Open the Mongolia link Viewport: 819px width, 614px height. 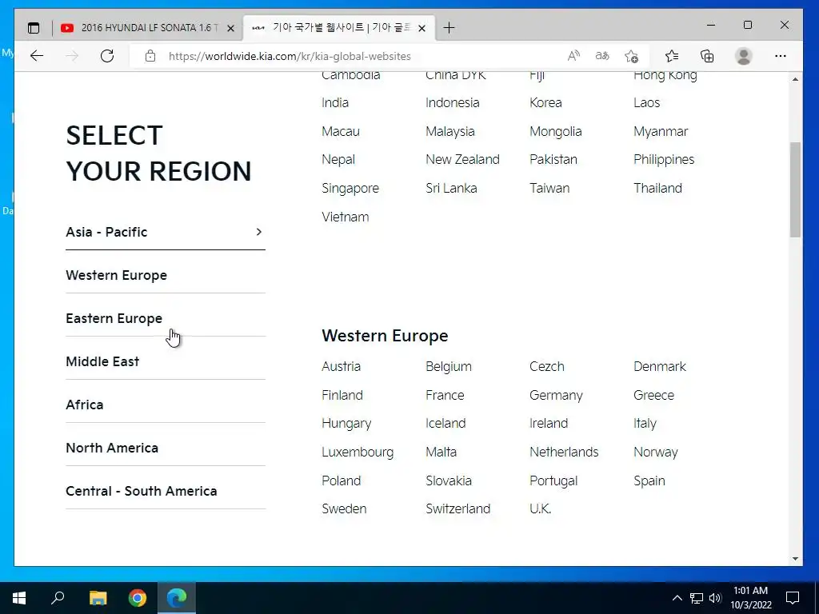click(x=555, y=132)
